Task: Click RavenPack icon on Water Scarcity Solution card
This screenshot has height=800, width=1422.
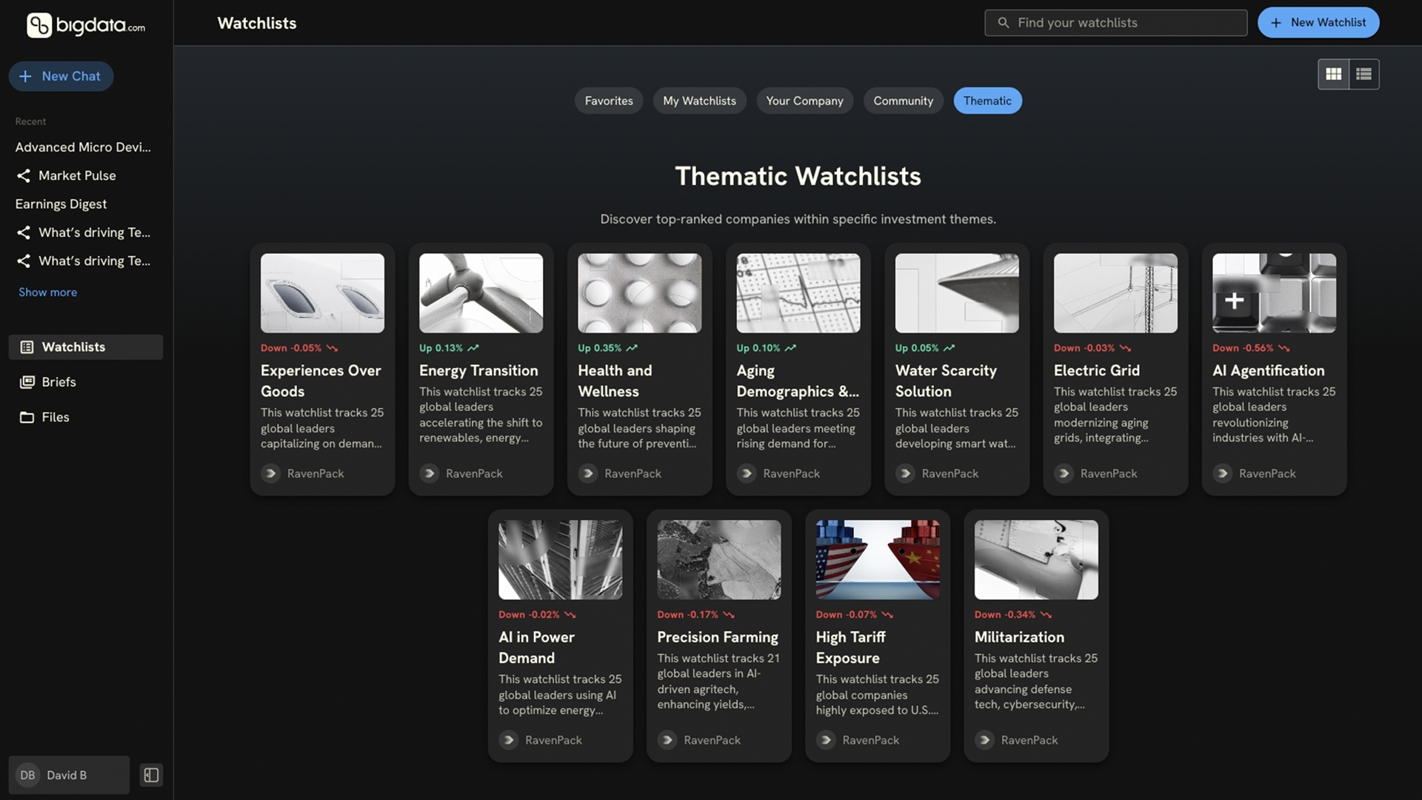Action: tap(905, 473)
